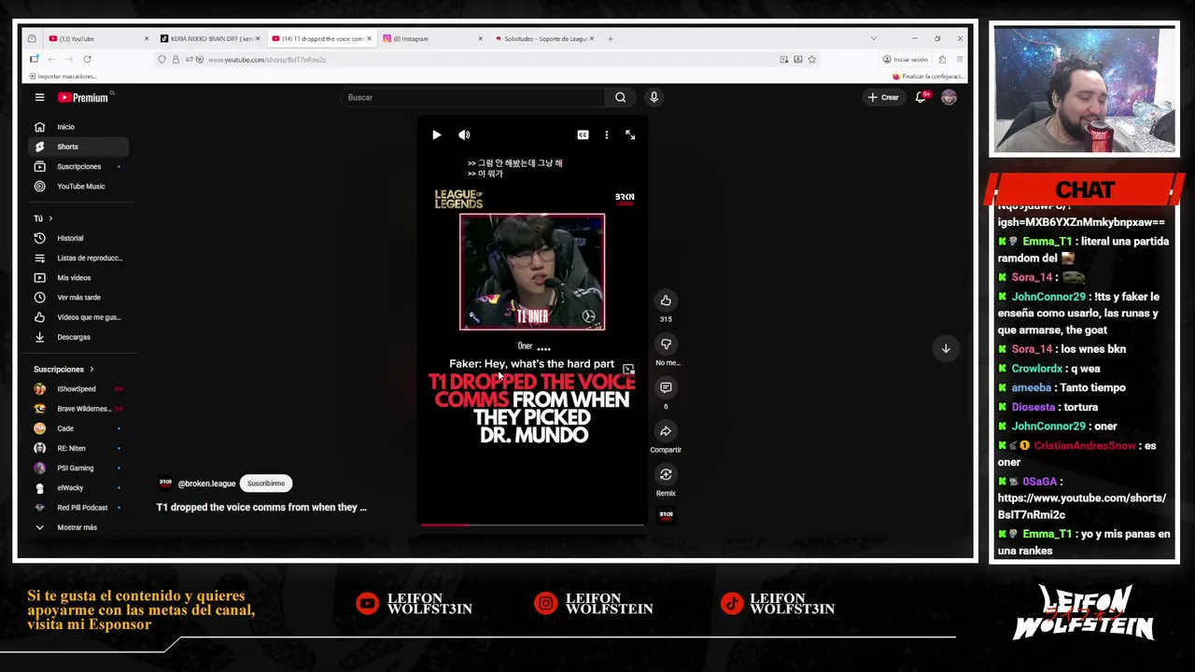Open Inicio in the sidebar
The height and width of the screenshot is (672, 1195).
[x=78, y=127]
